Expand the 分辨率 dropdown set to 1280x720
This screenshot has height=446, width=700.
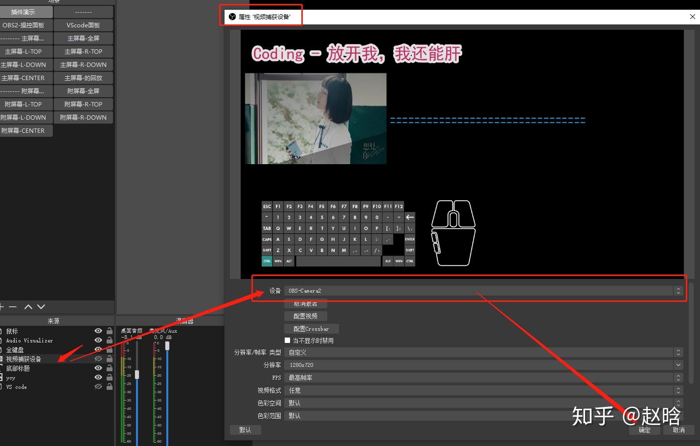679,364
